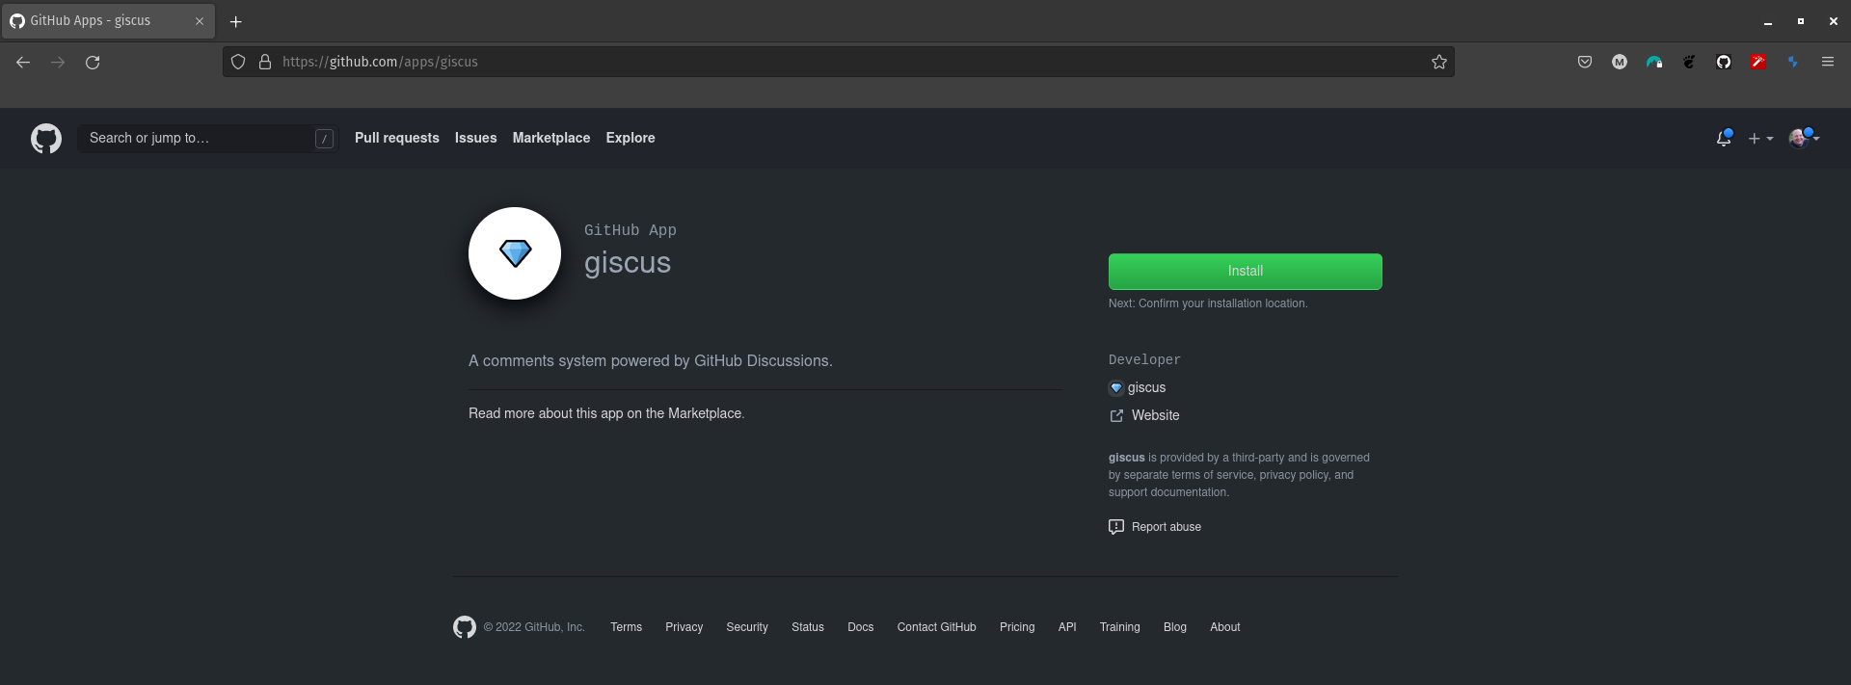Viewport: 1851px width, 685px height.
Task: Click the Report abuse link
Action: [1167, 527]
